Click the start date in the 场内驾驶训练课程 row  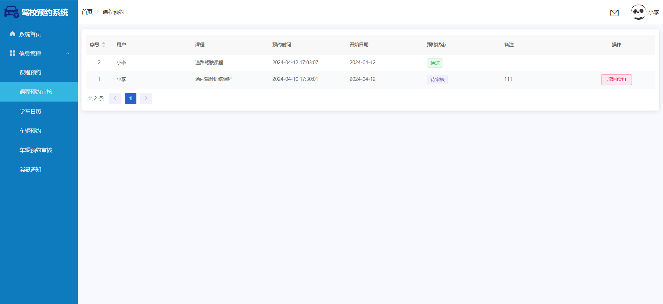point(363,79)
